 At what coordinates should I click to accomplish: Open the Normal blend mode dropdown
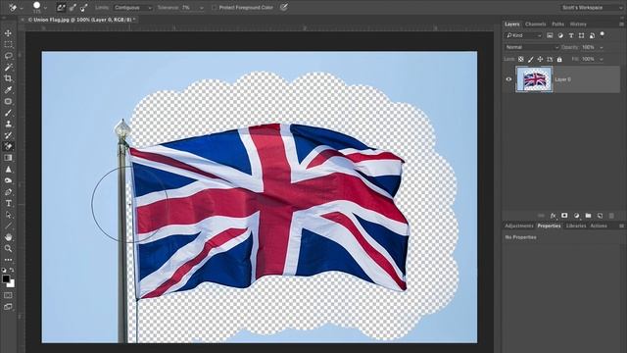(531, 47)
